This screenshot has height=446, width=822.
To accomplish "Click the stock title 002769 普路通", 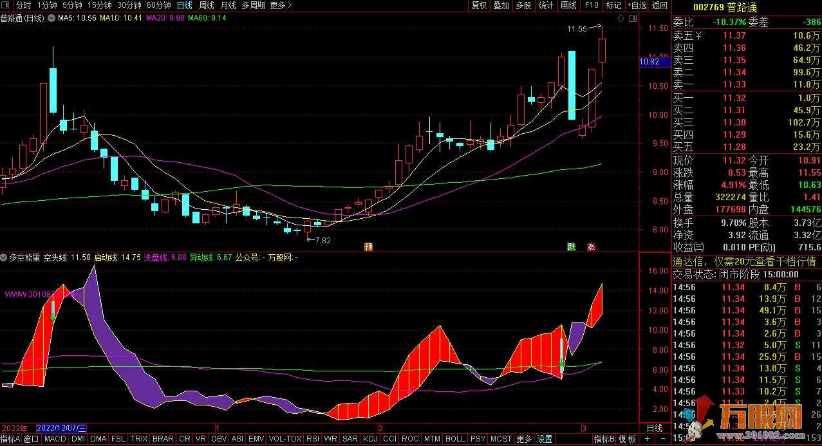I will pos(724,7).
